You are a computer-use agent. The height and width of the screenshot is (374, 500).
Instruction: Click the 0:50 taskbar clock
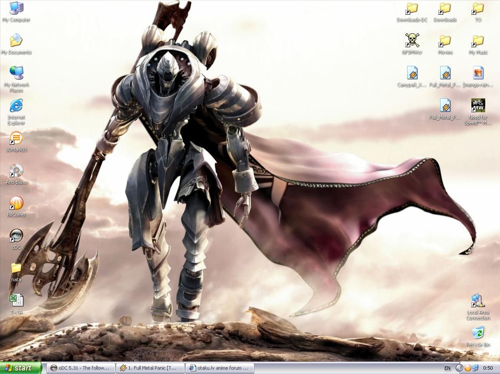[x=488, y=368]
